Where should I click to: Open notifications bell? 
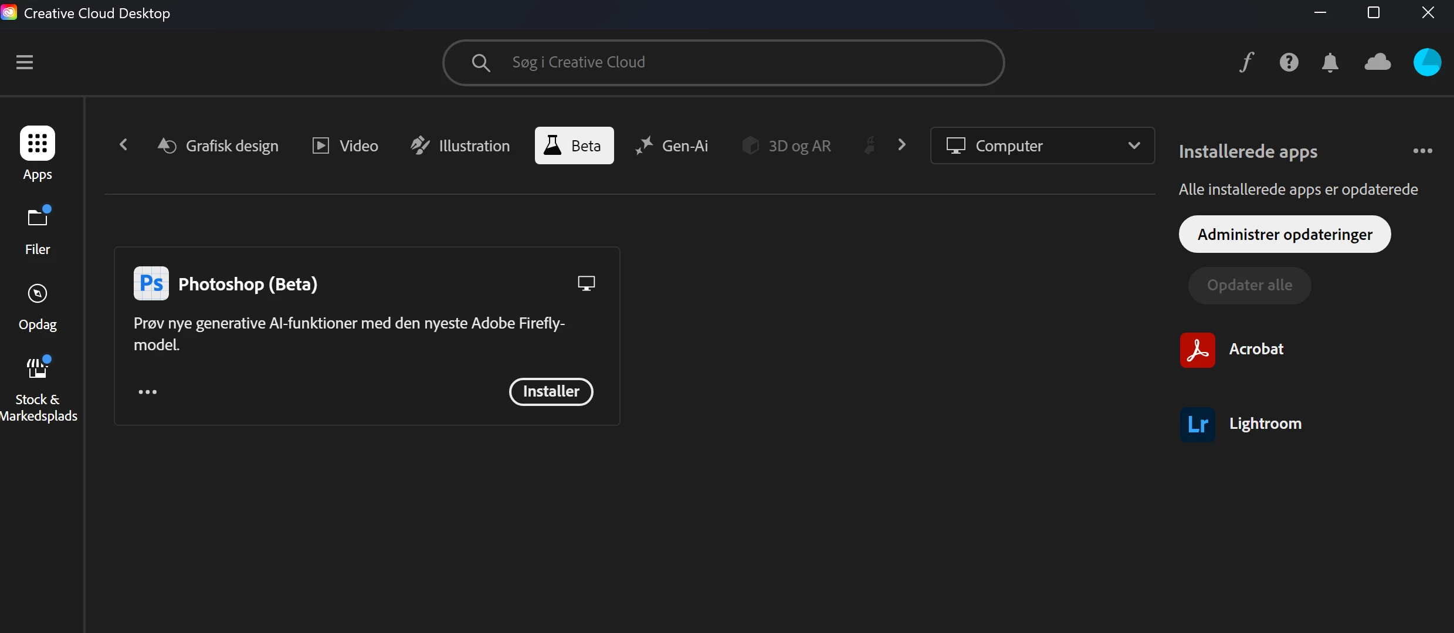(x=1330, y=62)
